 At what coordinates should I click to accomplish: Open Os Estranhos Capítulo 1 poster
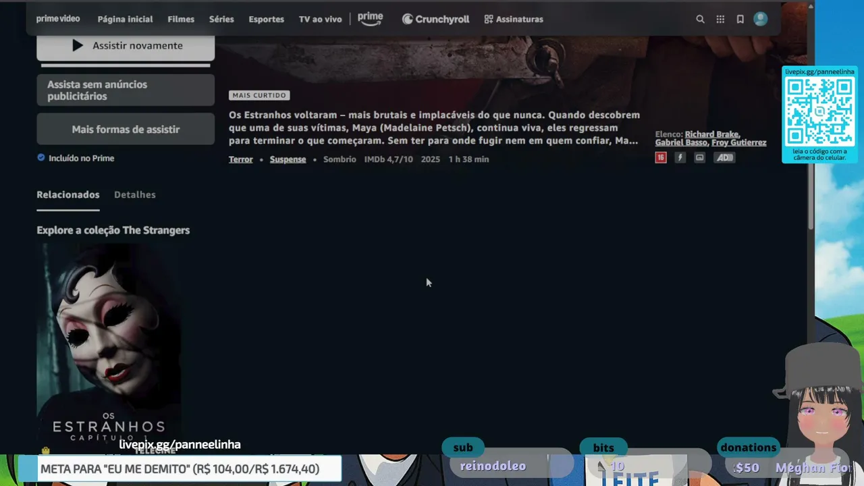109,348
